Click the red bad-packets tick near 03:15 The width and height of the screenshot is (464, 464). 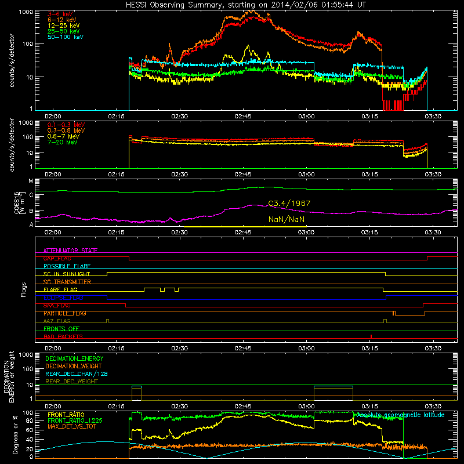[371, 336]
